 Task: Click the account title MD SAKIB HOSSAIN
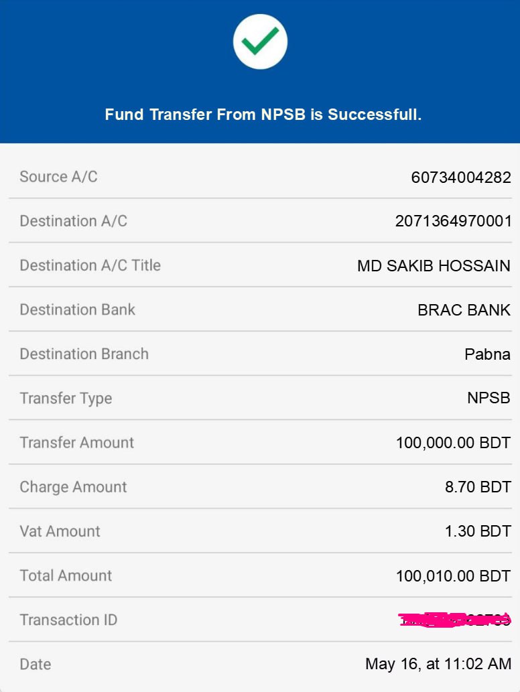[x=434, y=265]
